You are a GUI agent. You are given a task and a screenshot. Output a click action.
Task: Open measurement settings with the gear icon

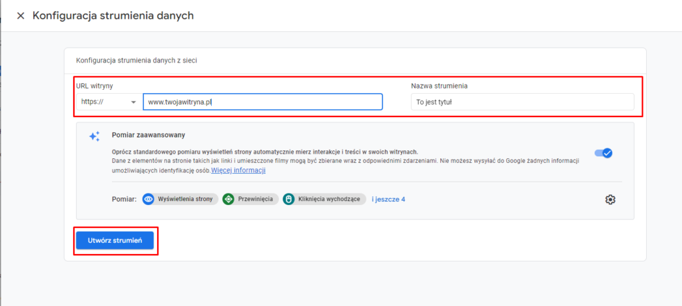click(610, 200)
